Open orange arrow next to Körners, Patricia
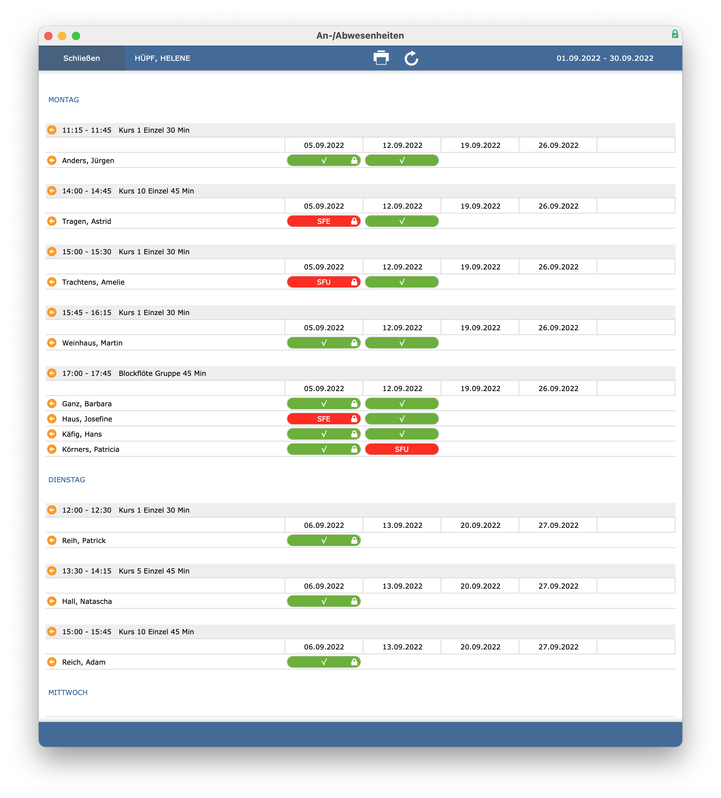This screenshot has height=798, width=721. (52, 449)
